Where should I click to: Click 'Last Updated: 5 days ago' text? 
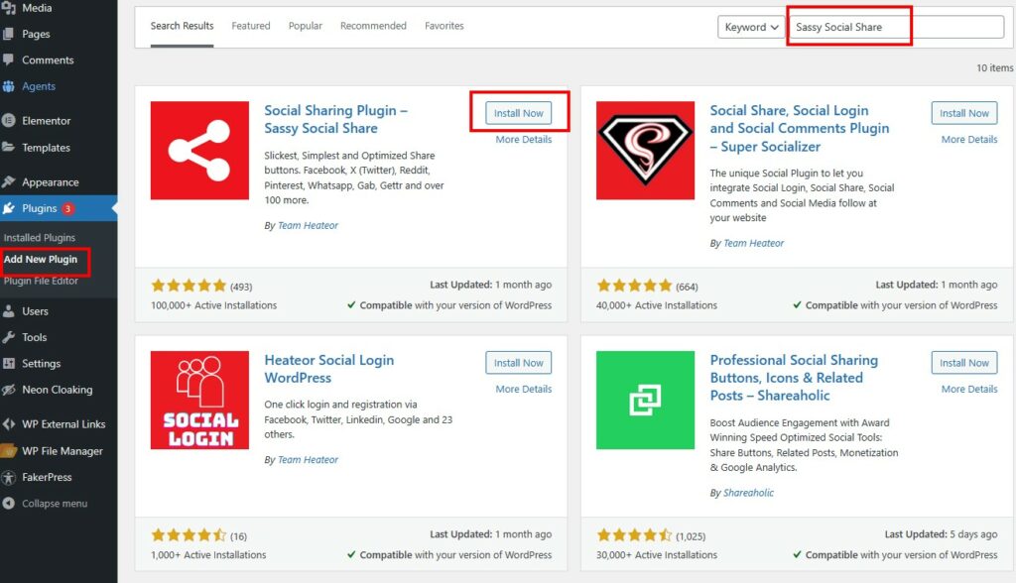pos(941,534)
